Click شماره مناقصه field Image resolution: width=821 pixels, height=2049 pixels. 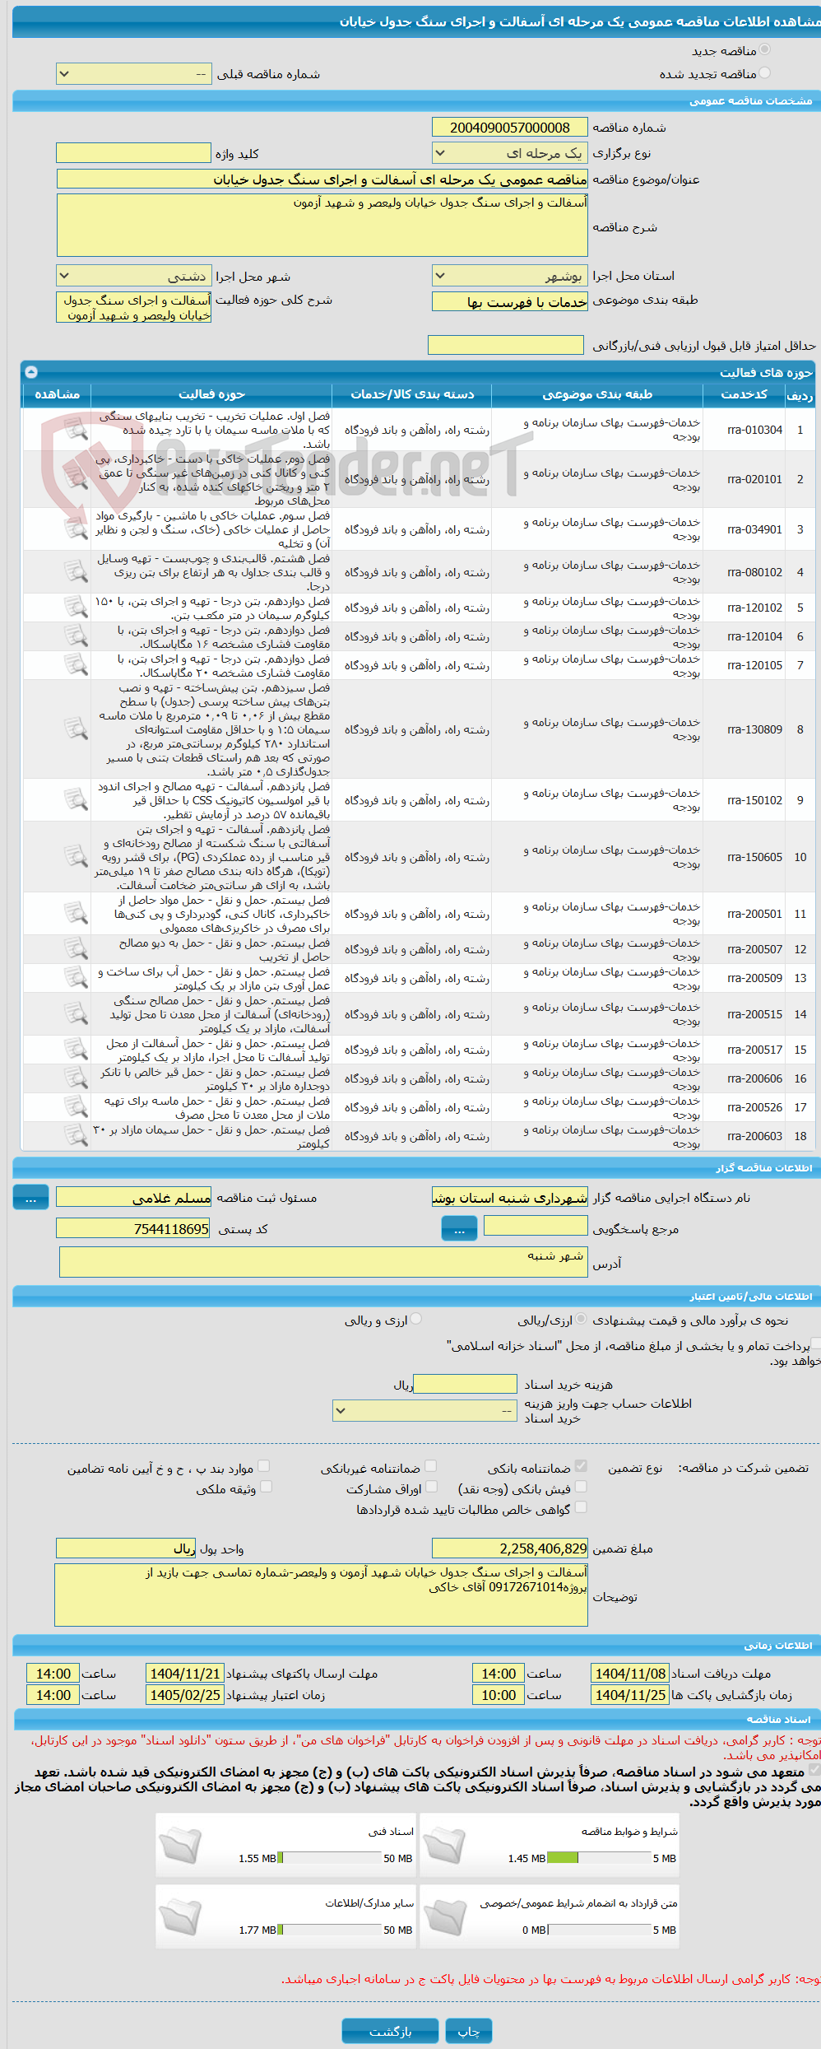point(510,128)
